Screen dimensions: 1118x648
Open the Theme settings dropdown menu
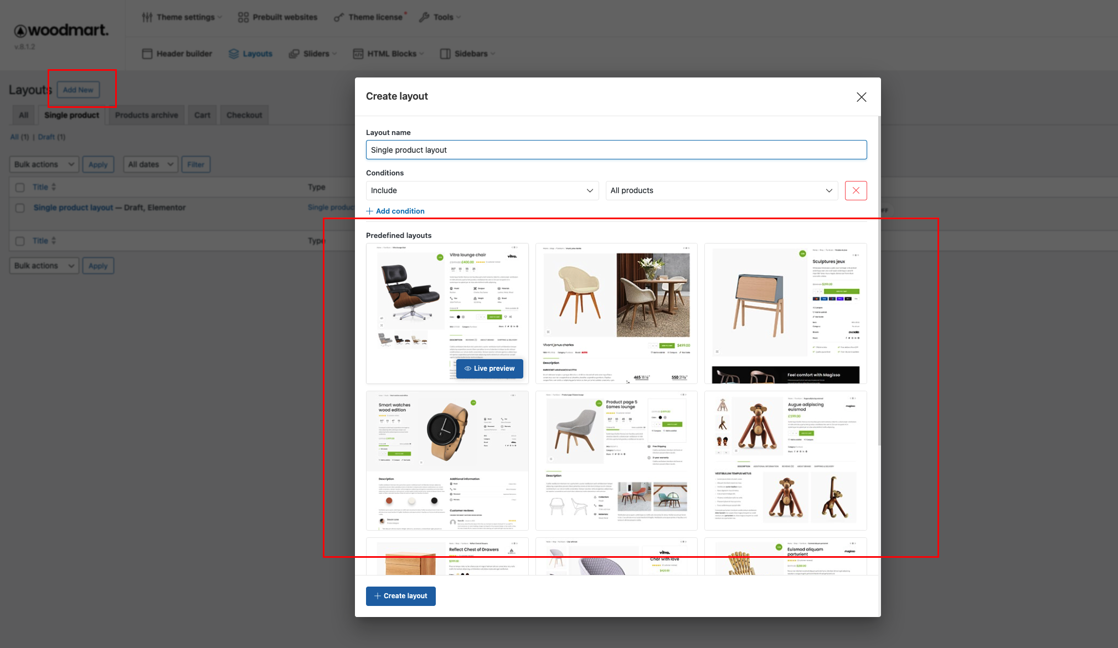pyautogui.click(x=182, y=17)
